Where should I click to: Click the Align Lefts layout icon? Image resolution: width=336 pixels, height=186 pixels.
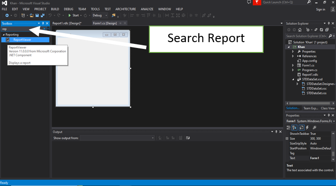click(132, 15)
